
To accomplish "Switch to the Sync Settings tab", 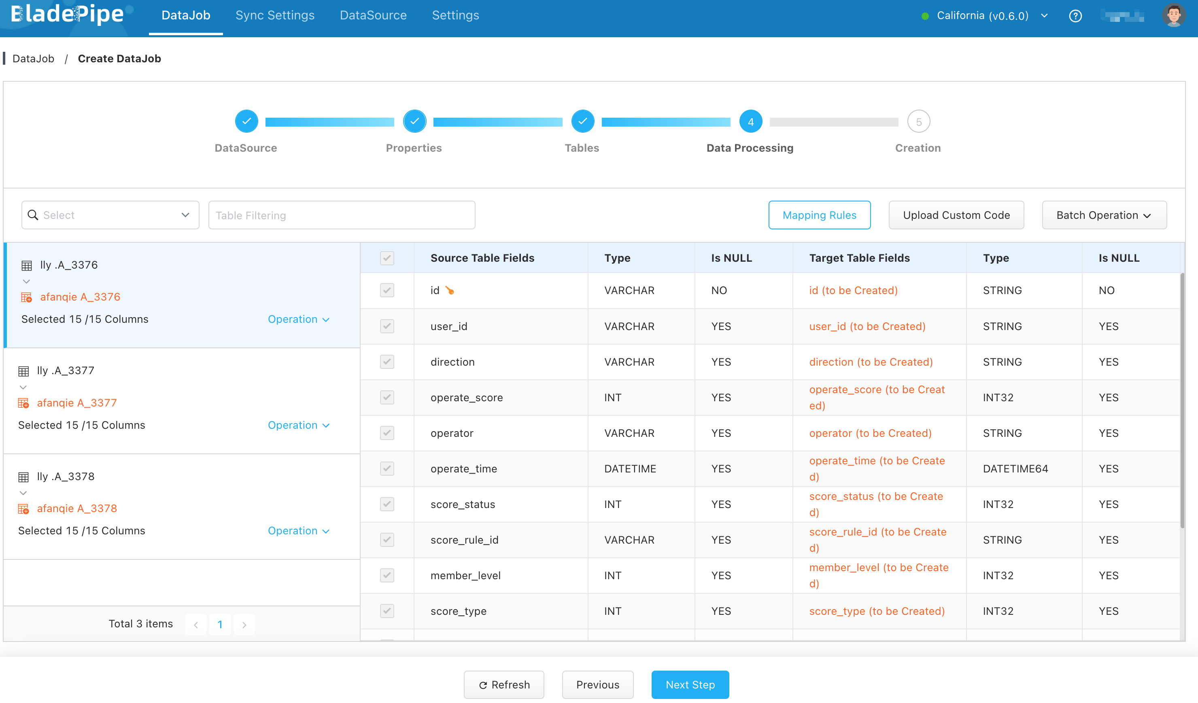I will point(275,16).
